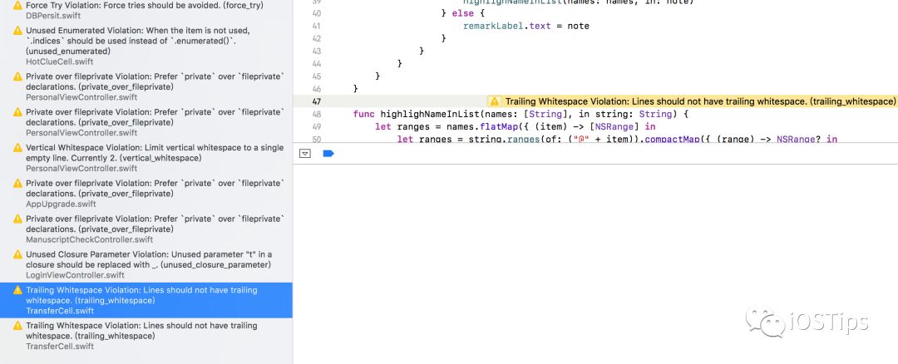Open LoginViewController.swift from issue list

pos(75,275)
